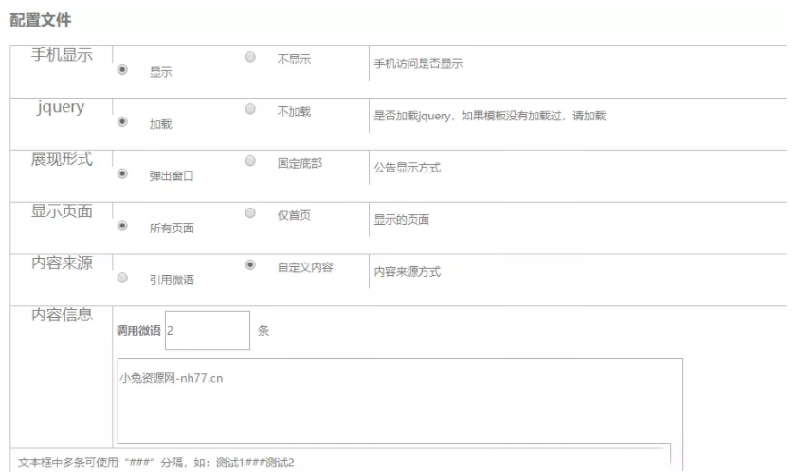Image resolution: width=799 pixels, height=472 pixels.
Task: Click the 加载 option label
Action: [x=160, y=124]
